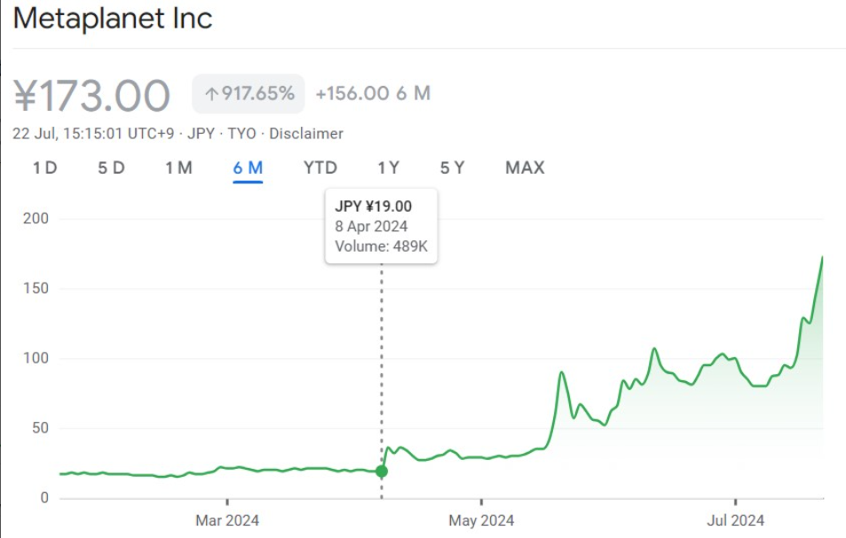Click the Jul 2024 axis label
Screen dimensions: 846x538
pyautogui.click(x=734, y=519)
